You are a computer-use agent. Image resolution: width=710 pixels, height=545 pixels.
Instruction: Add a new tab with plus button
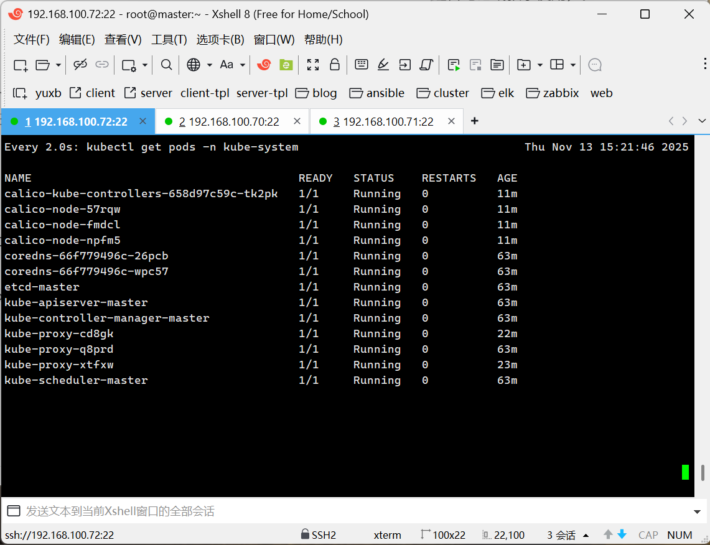coord(475,121)
